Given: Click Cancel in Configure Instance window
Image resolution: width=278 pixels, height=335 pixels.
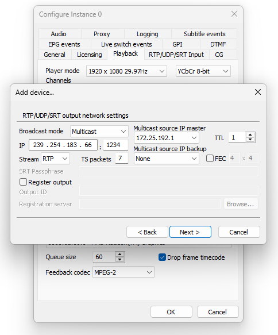Looking at the screenshot, I should pyautogui.click(x=218, y=311).
